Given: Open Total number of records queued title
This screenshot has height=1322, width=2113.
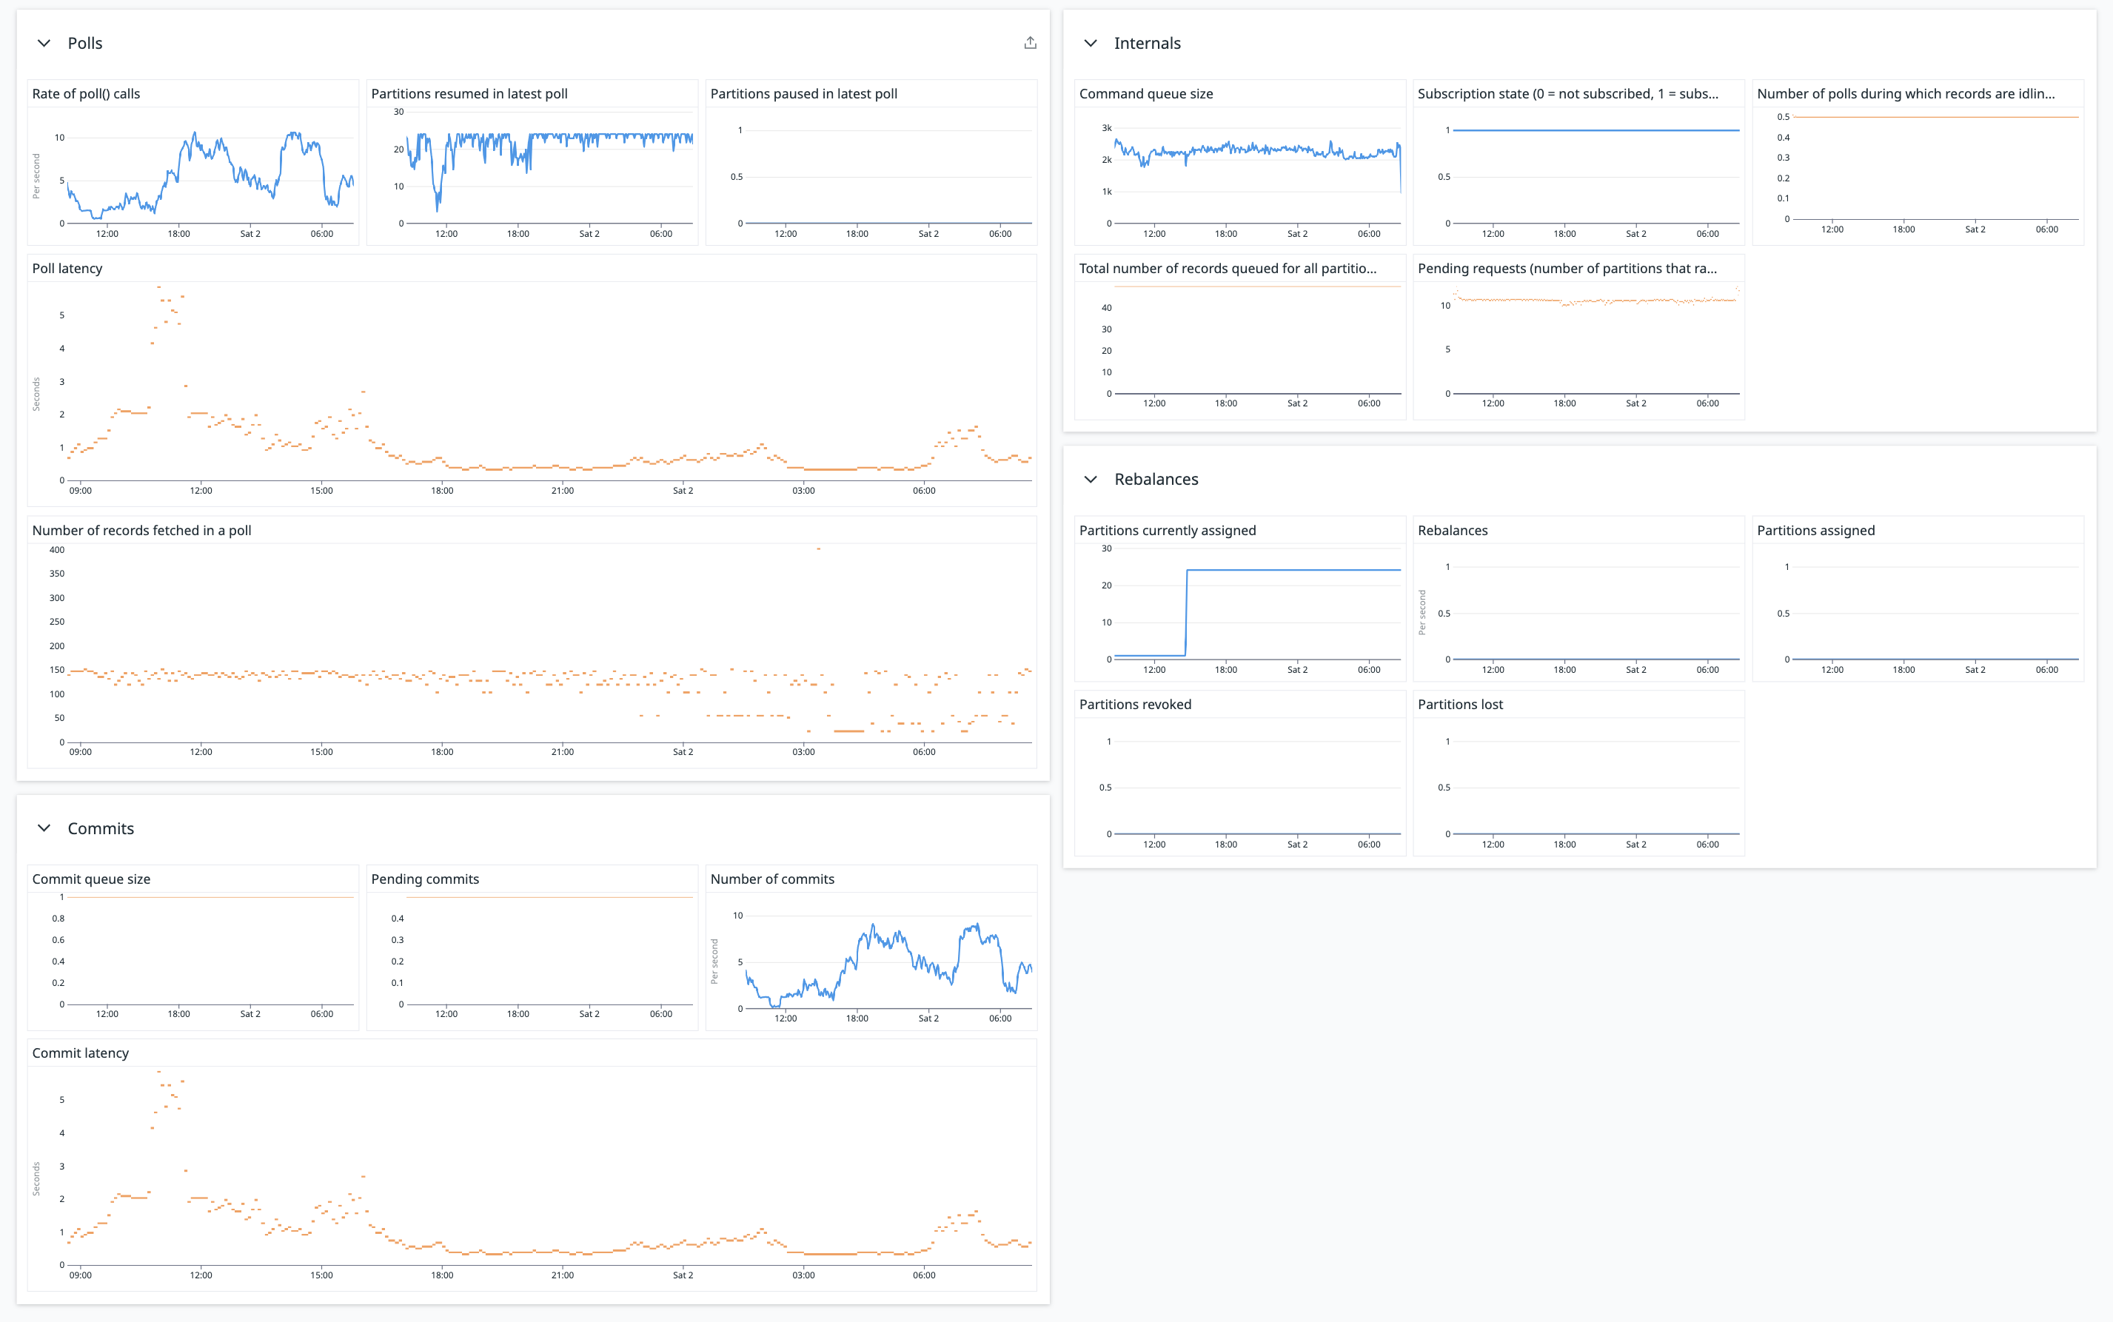Looking at the screenshot, I should click(1227, 269).
